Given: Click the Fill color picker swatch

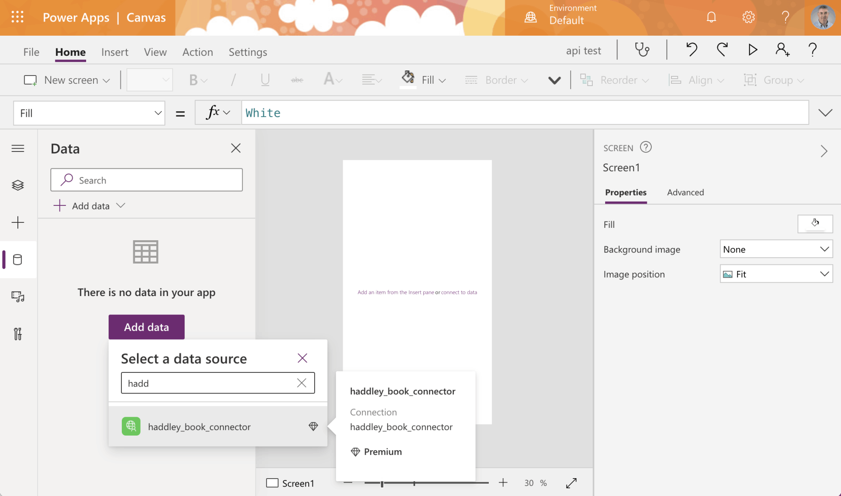Looking at the screenshot, I should point(815,224).
